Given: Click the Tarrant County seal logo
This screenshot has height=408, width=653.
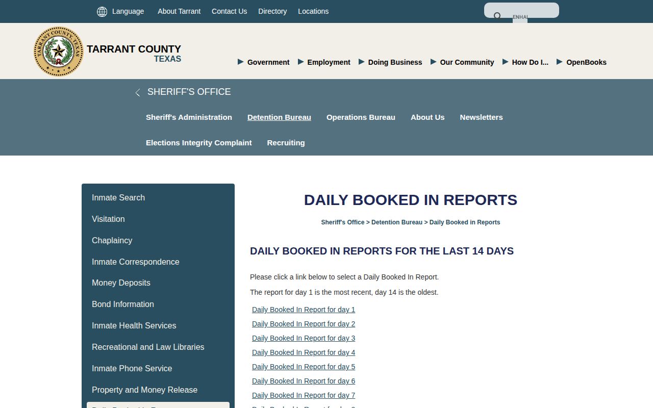Looking at the screenshot, I should pyautogui.click(x=59, y=52).
